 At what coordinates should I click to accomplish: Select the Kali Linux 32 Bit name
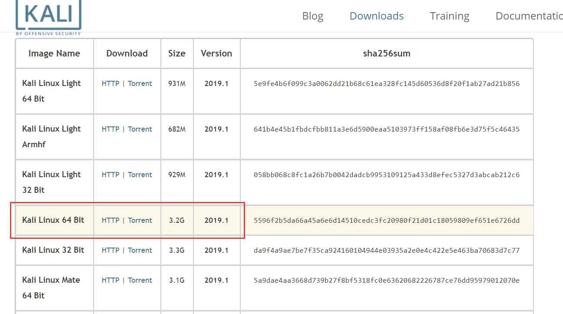tap(53, 250)
